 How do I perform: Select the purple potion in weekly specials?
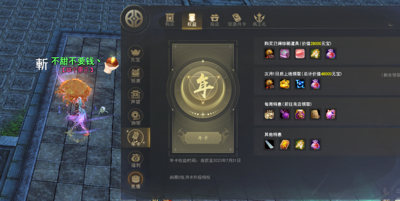point(285,114)
